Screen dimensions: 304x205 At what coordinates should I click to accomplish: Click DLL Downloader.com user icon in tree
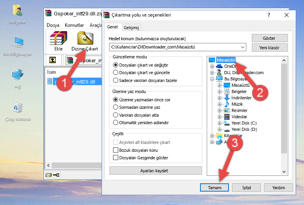[x=219, y=73]
